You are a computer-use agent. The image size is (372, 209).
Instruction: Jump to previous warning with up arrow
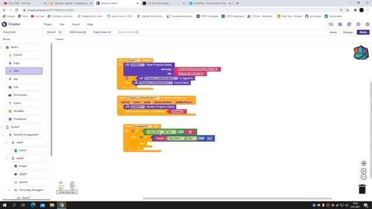click(x=60, y=182)
